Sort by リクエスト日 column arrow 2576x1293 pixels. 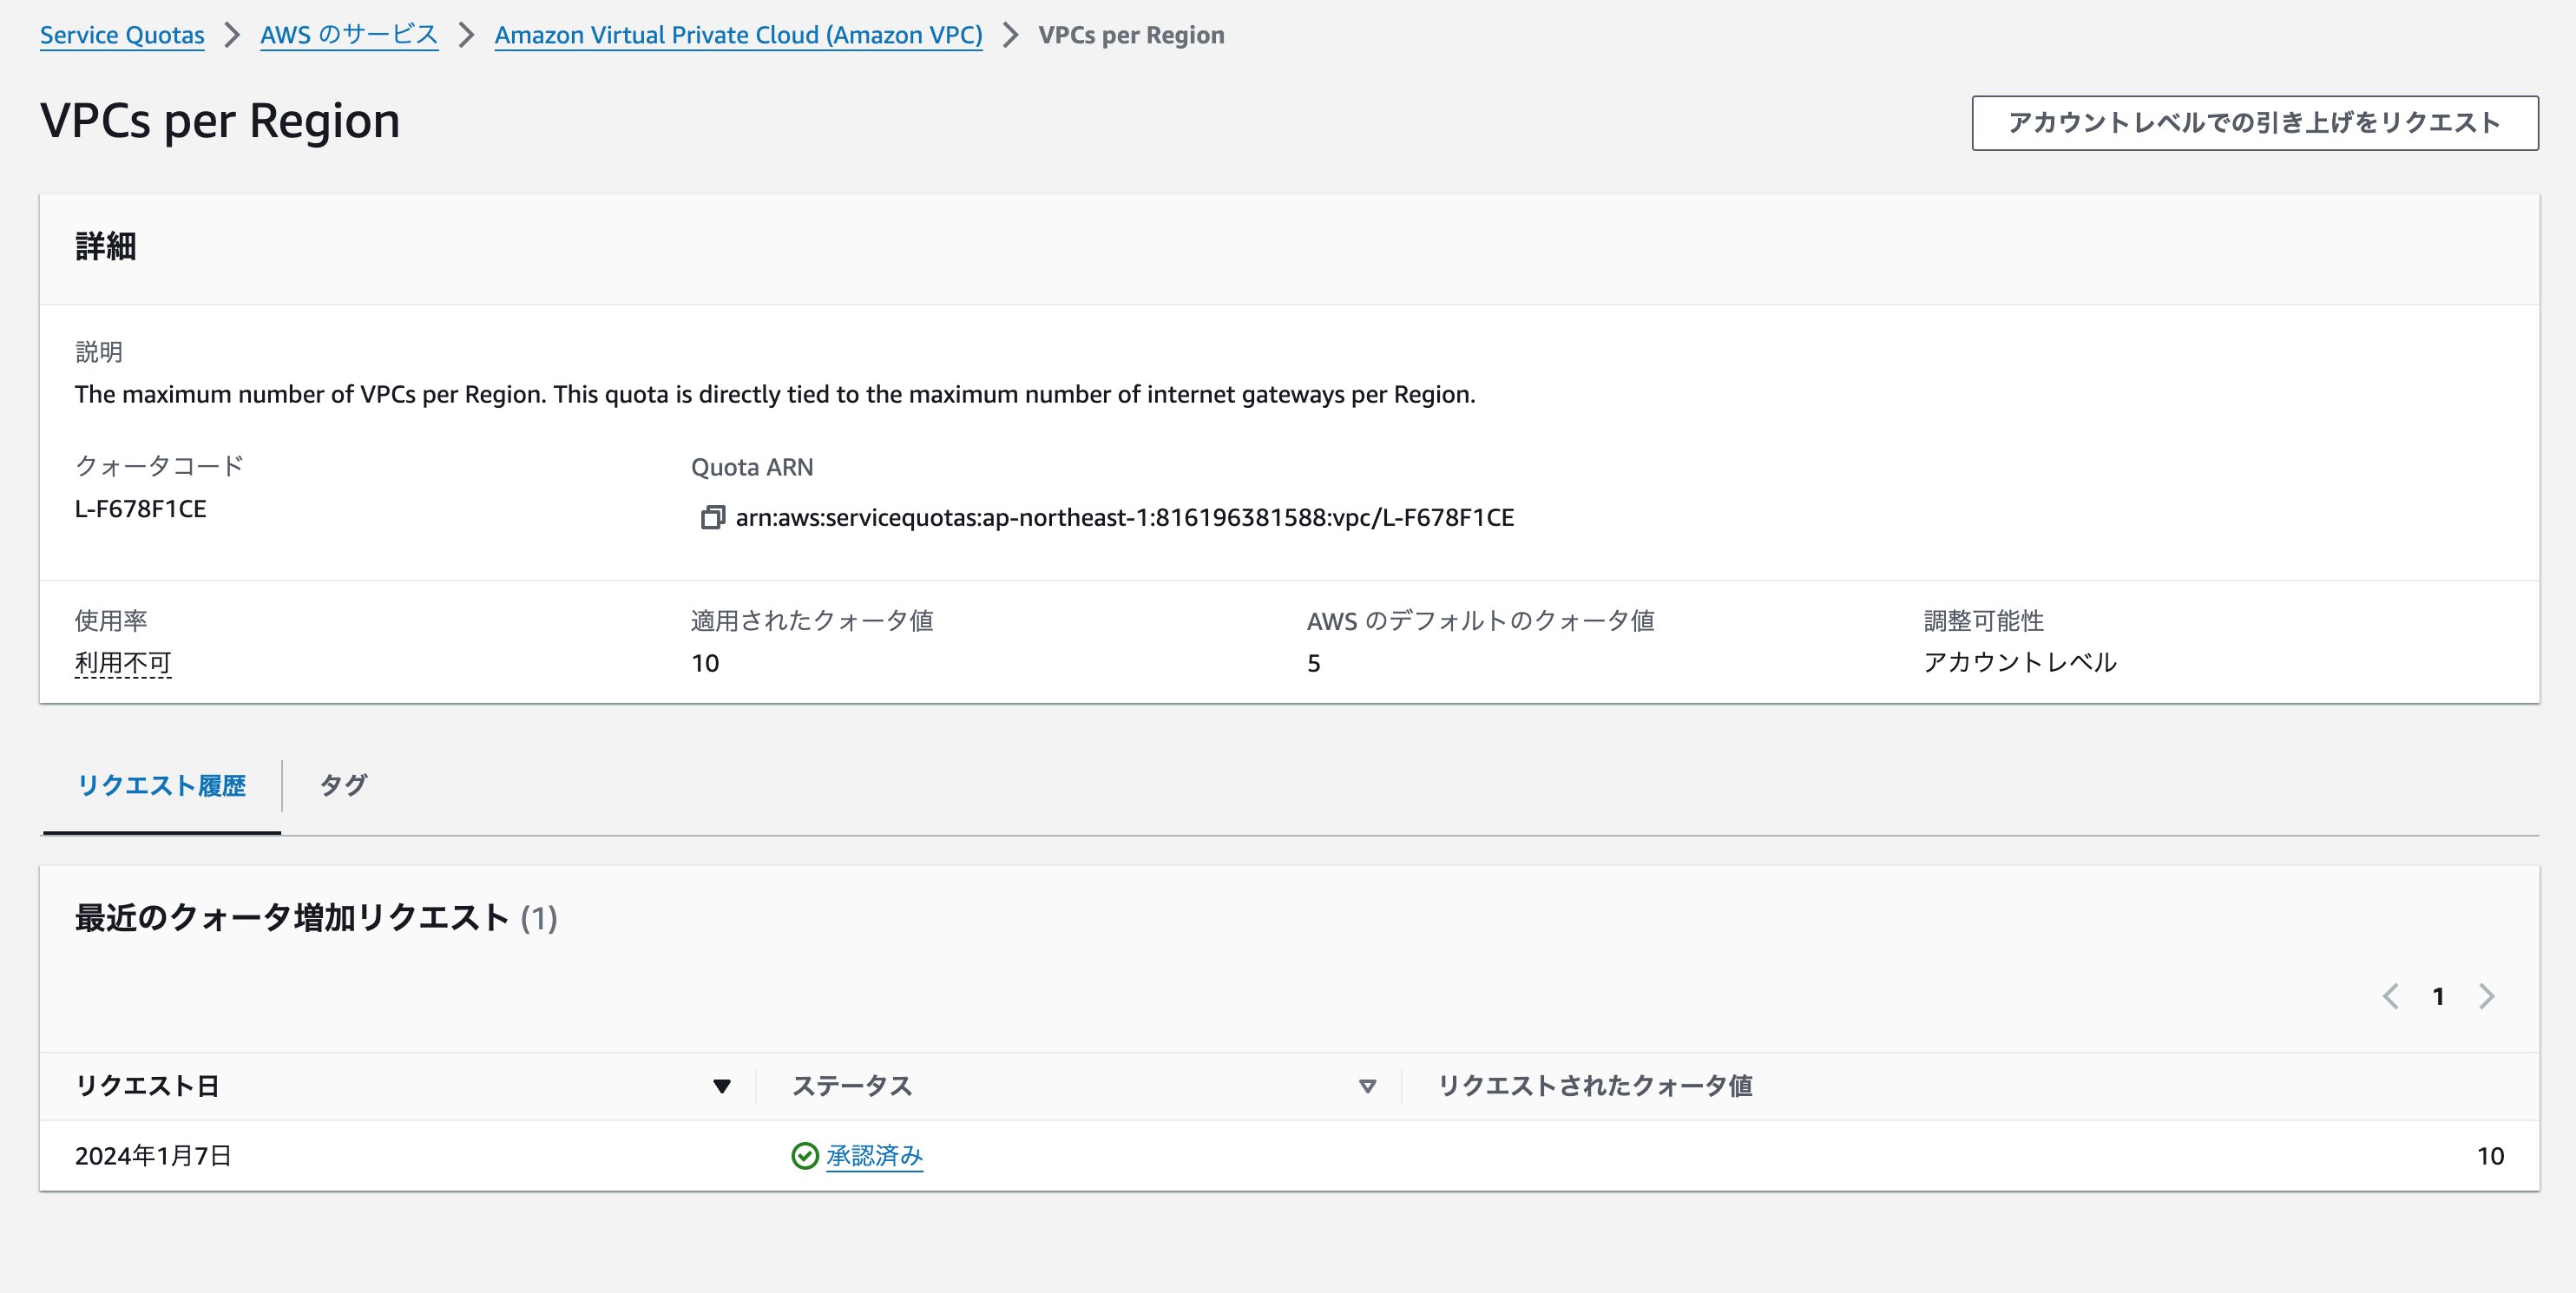pos(721,1086)
